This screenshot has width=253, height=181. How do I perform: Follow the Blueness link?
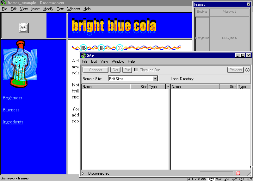pos(11,110)
